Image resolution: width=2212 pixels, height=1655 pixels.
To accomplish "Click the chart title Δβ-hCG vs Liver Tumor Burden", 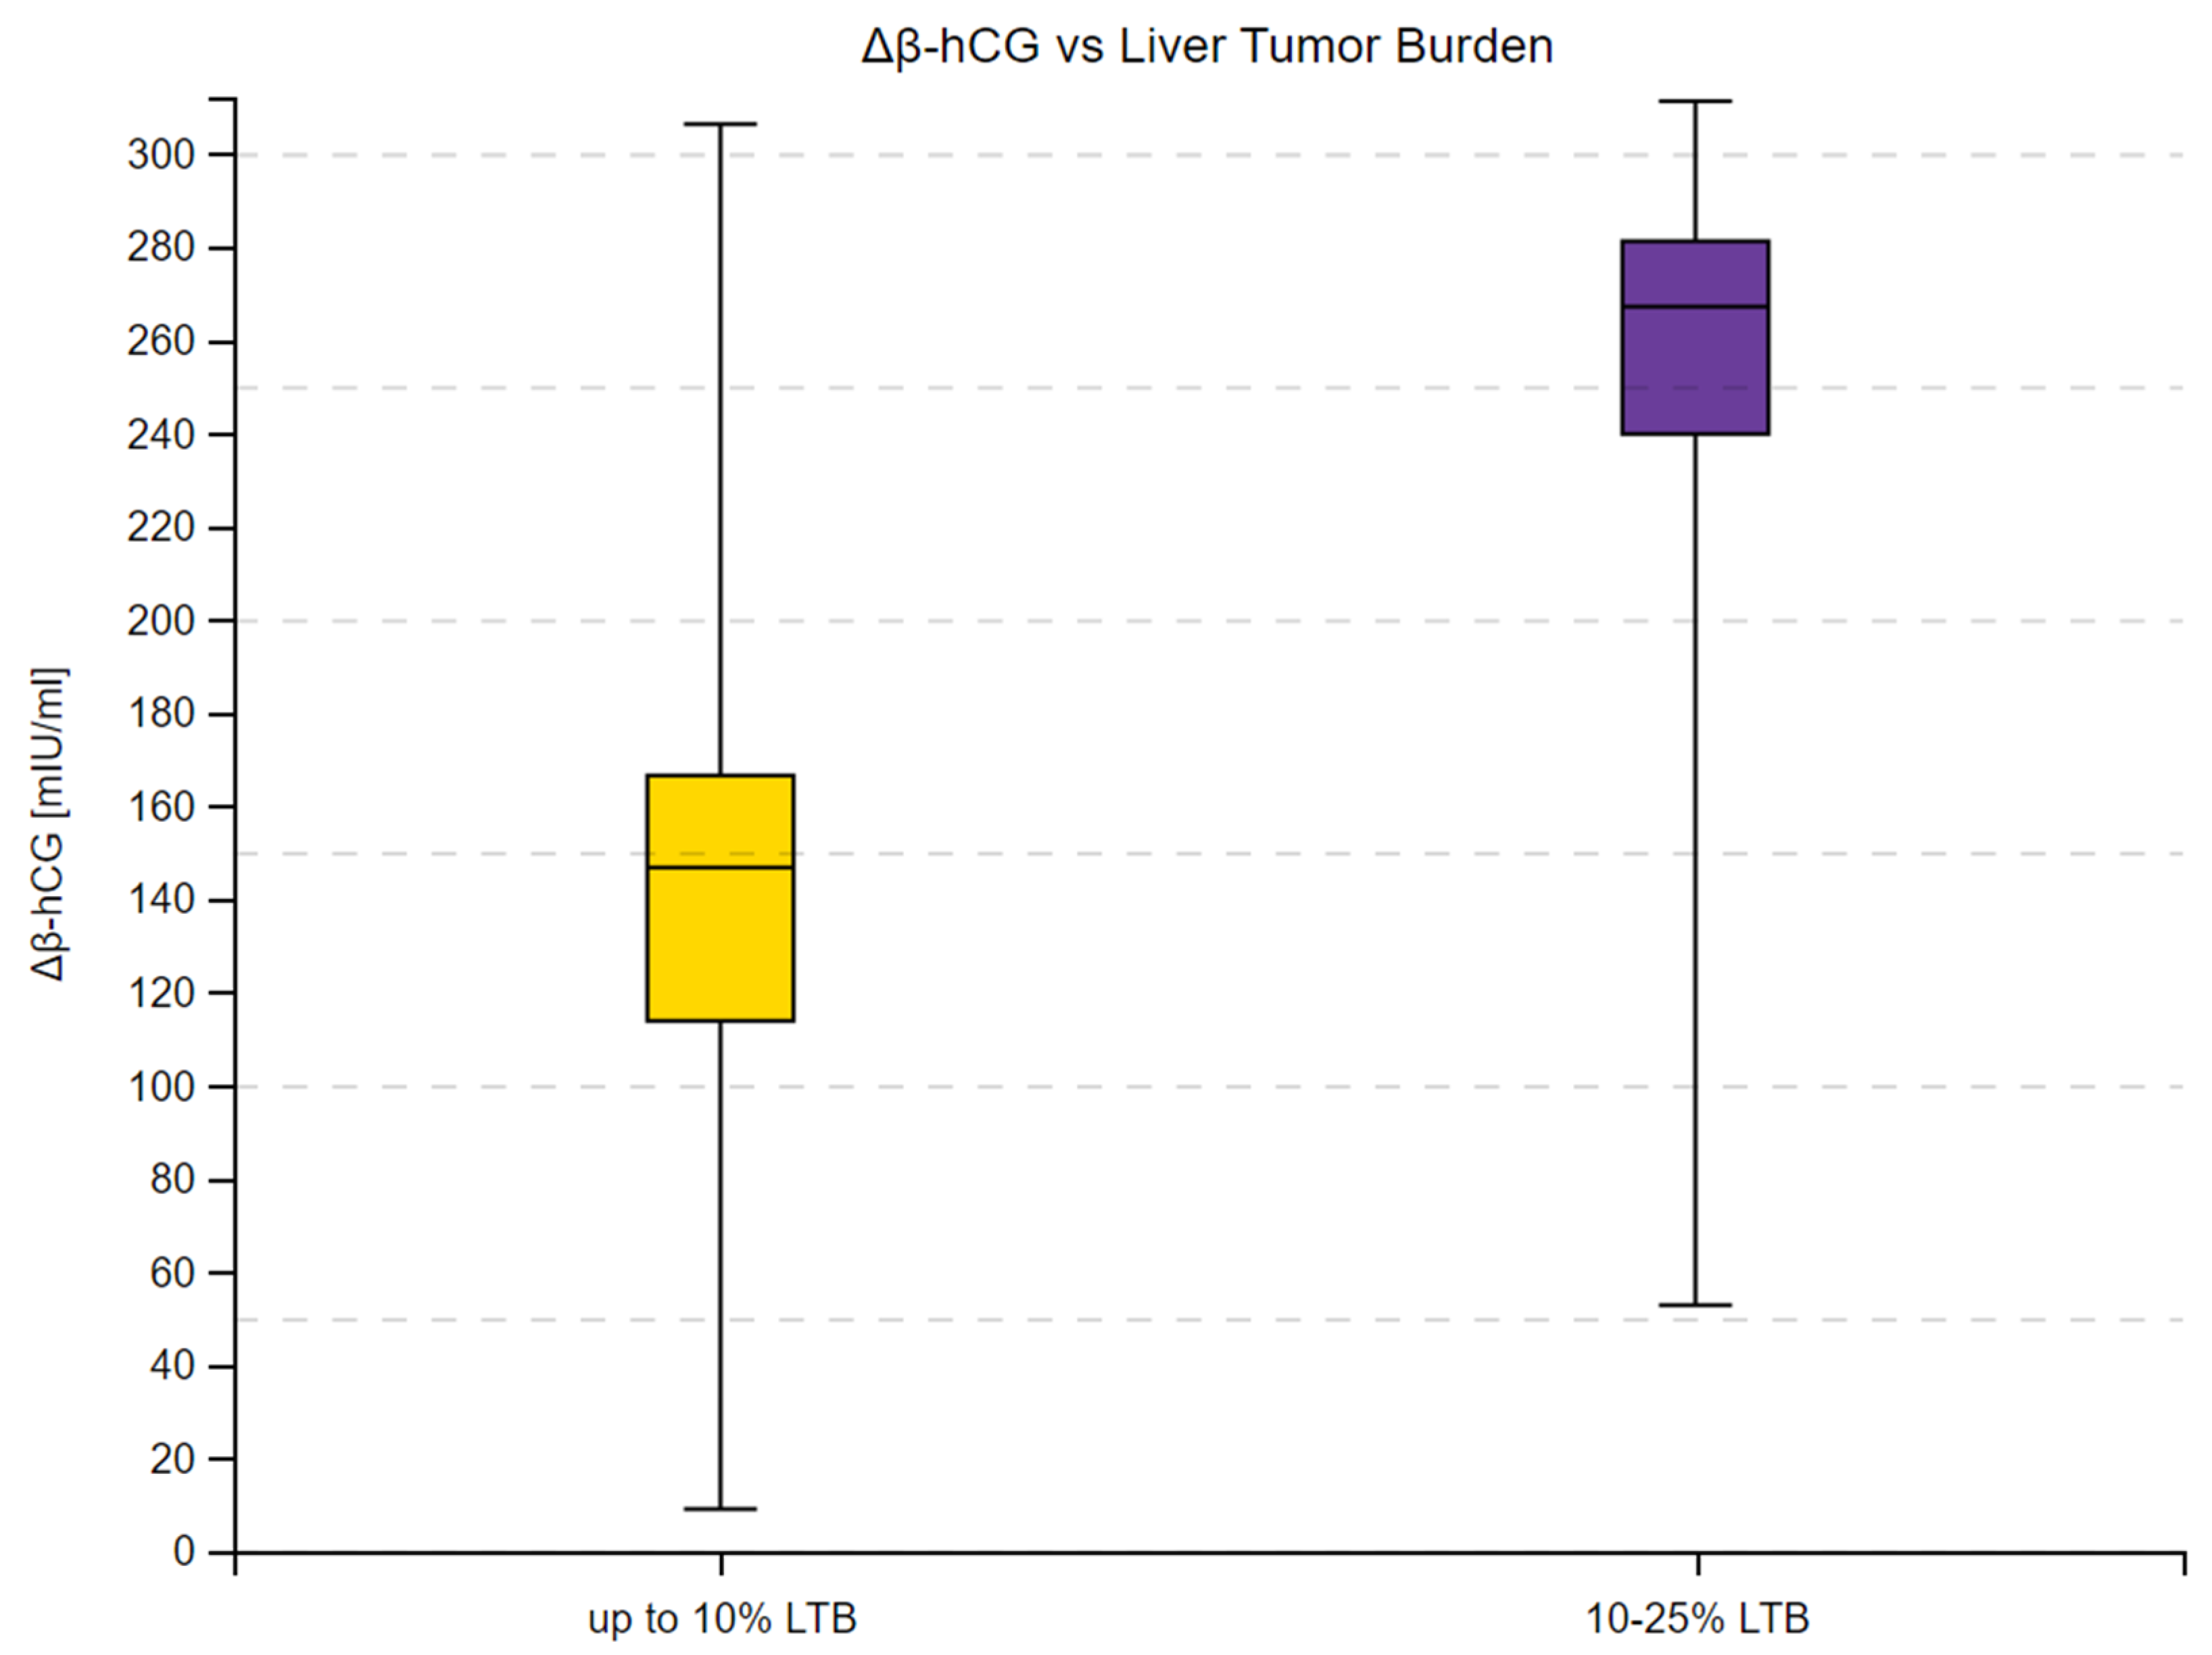I will 1207,46.
